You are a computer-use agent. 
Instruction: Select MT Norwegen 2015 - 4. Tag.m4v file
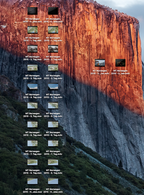click(x=53, y=87)
